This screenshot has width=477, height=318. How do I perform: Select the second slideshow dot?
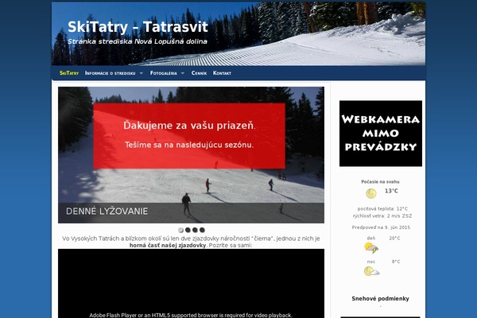tap(188, 230)
